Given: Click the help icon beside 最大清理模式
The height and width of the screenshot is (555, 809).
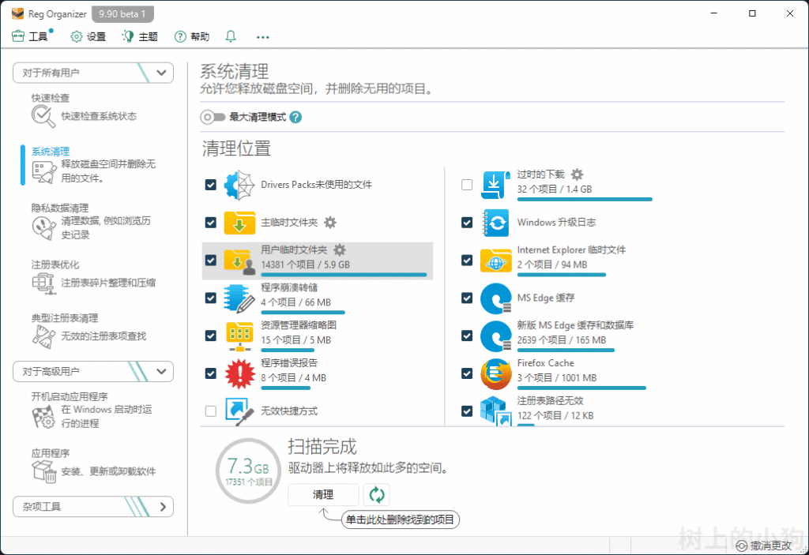Looking at the screenshot, I should tap(295, 117).
